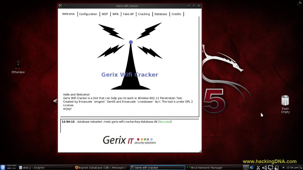Minimize the Gerix wifi cracker window
Image resolution: width=303 pixels, height=170 pixels.
(189, 6)
